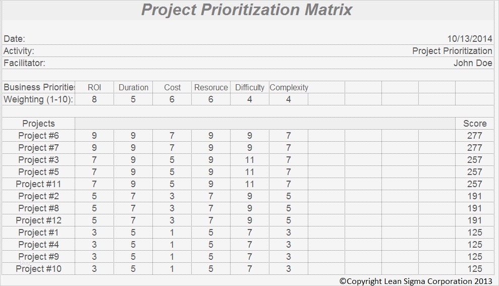This screenshot has width=499, height=286.
Task: Select the Score column header
Action: 474,124
